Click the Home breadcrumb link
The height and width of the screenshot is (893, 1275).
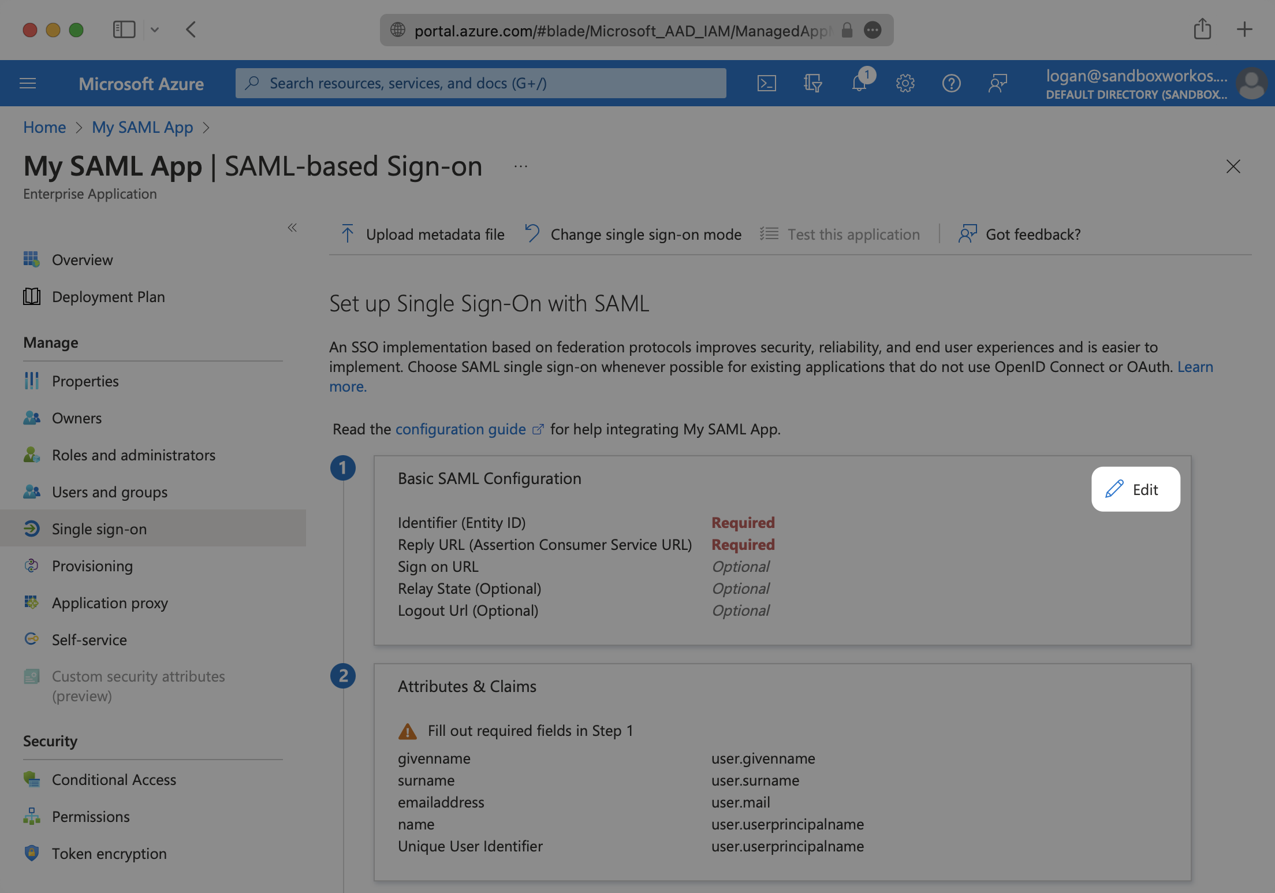44,127
